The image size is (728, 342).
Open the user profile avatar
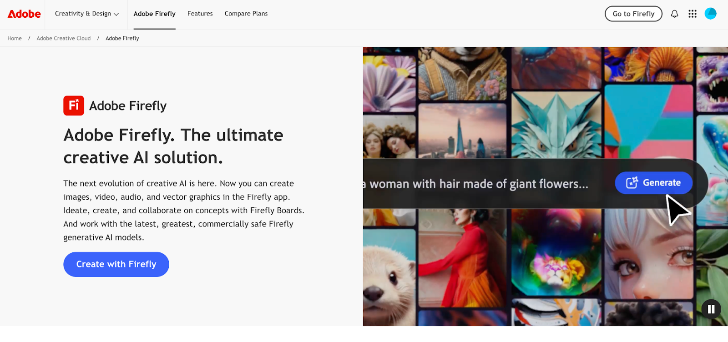click(x=710, y=14)
